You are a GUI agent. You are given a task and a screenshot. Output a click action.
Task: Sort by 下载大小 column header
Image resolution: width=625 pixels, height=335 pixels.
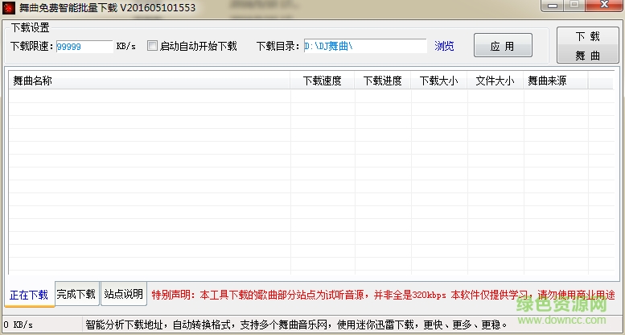(439, 81)
